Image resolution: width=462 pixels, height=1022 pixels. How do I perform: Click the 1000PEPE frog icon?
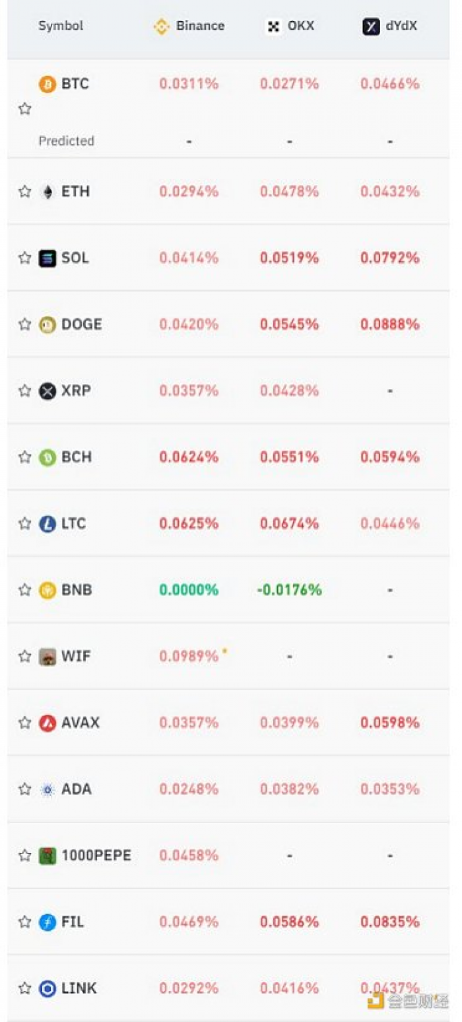pyautogui.click(x=48, y=856)
